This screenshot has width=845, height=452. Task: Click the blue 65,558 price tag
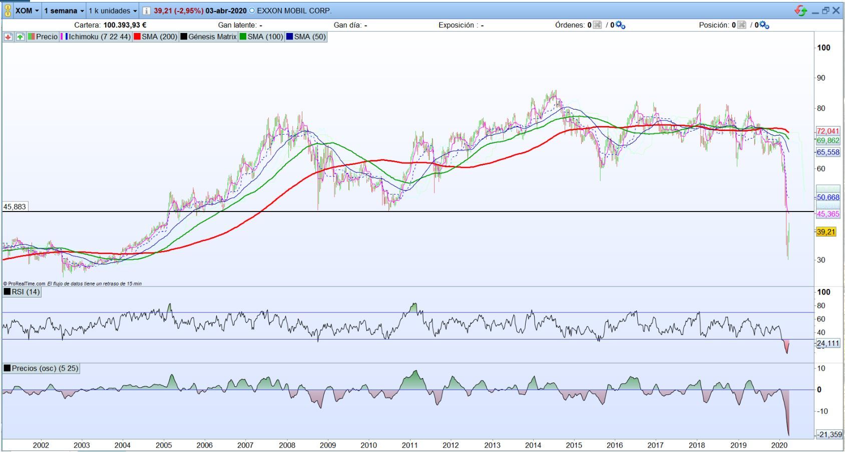828,152
